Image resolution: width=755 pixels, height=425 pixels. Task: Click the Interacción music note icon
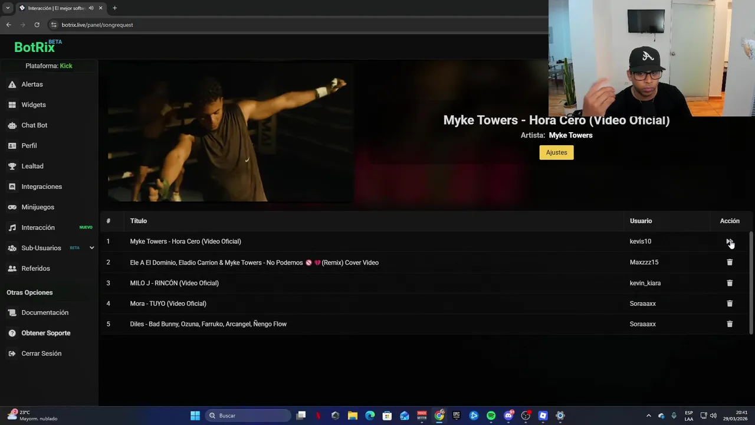(12, 228)
